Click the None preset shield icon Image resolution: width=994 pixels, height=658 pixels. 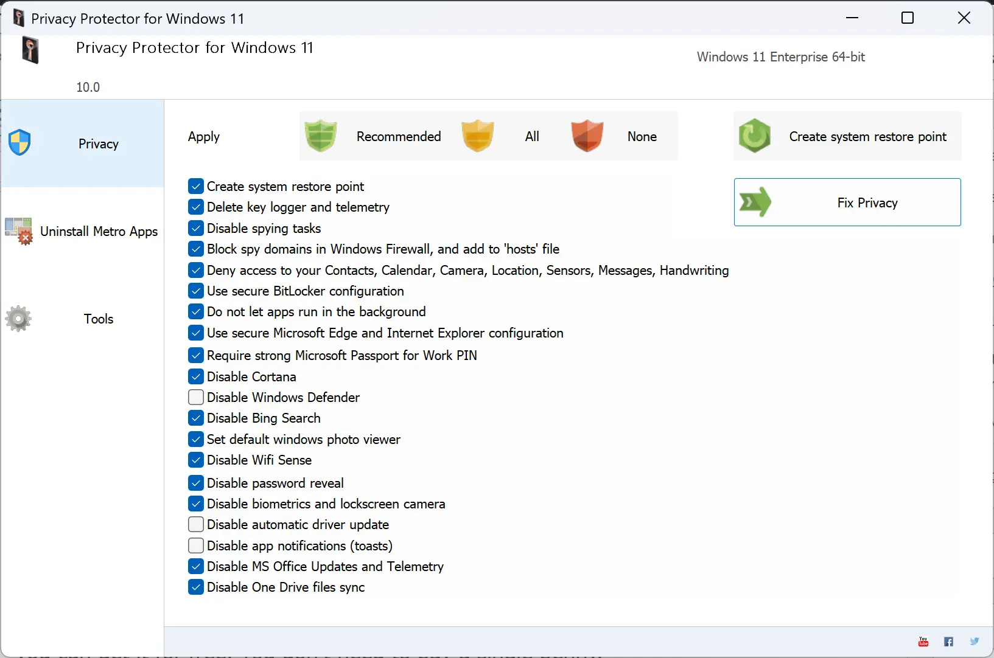tap(587, 136)
